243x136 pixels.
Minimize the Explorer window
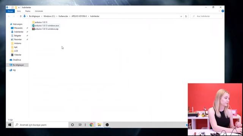coord(206,7)
